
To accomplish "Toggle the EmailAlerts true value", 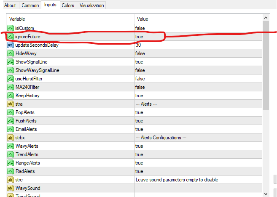I will 139,129.
